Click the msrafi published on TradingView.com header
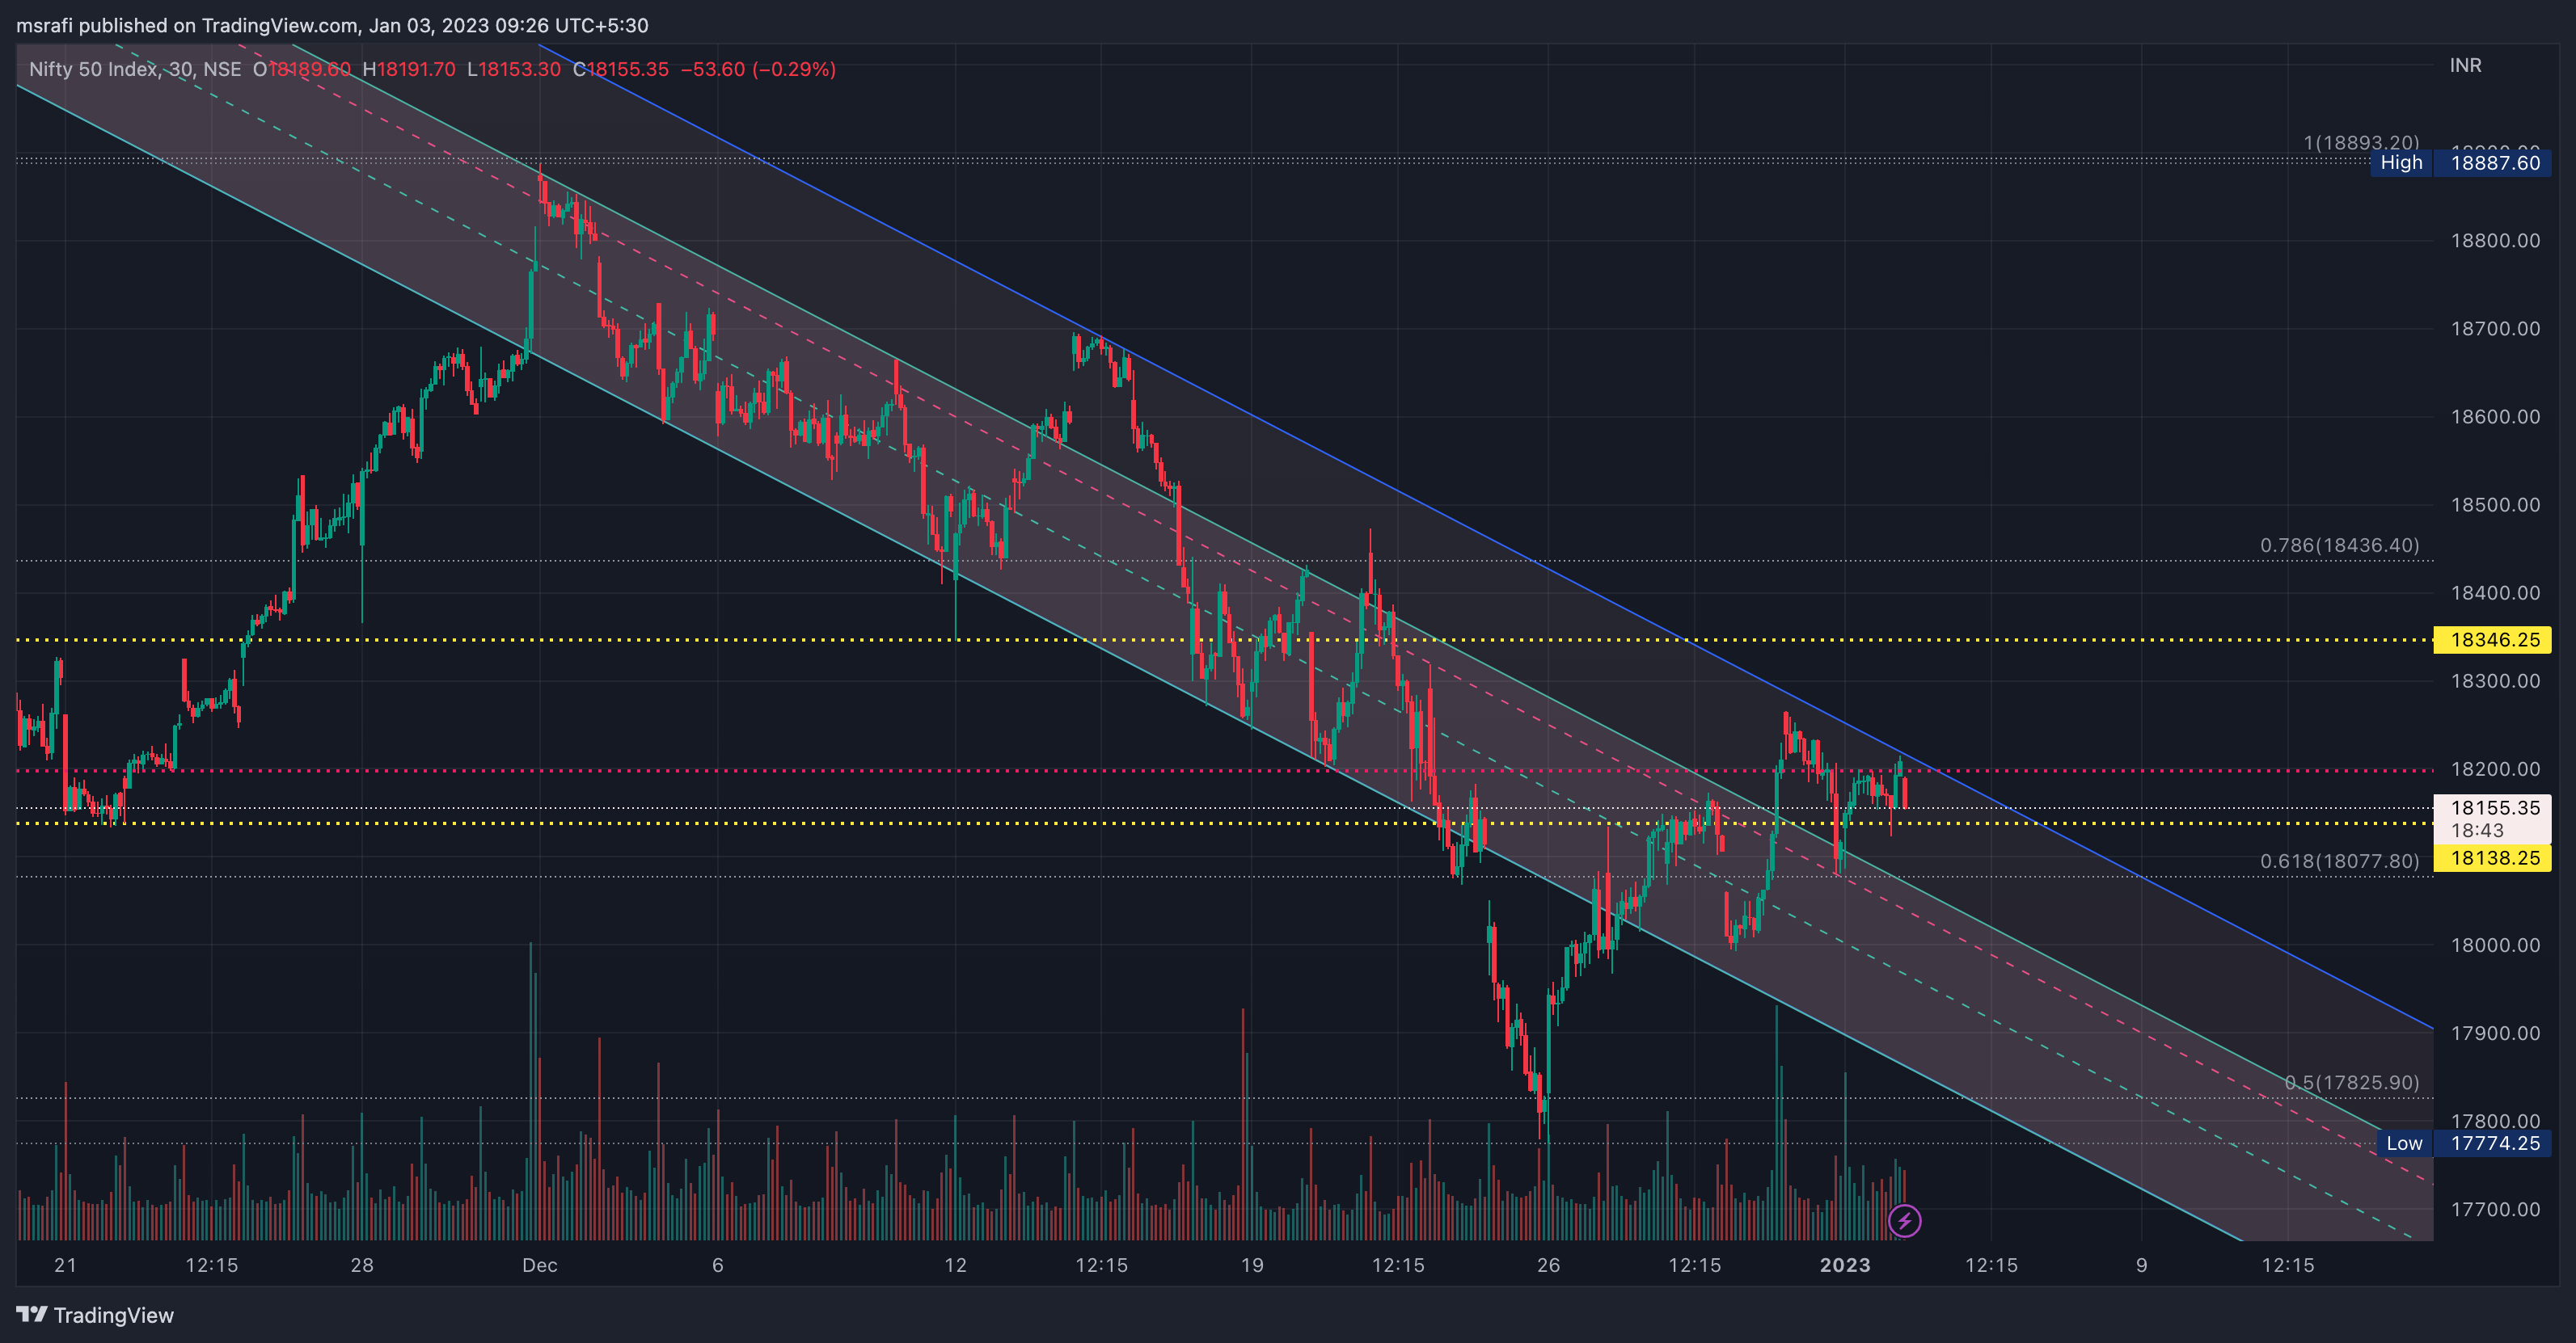 [x=332, y=25]
